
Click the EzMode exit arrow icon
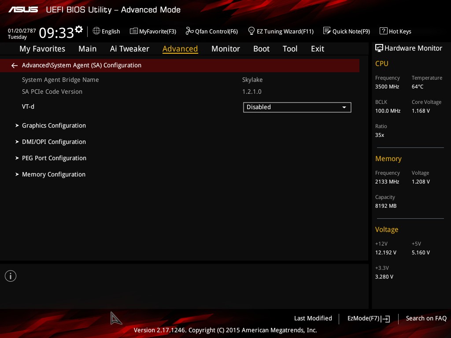point(385,319)
